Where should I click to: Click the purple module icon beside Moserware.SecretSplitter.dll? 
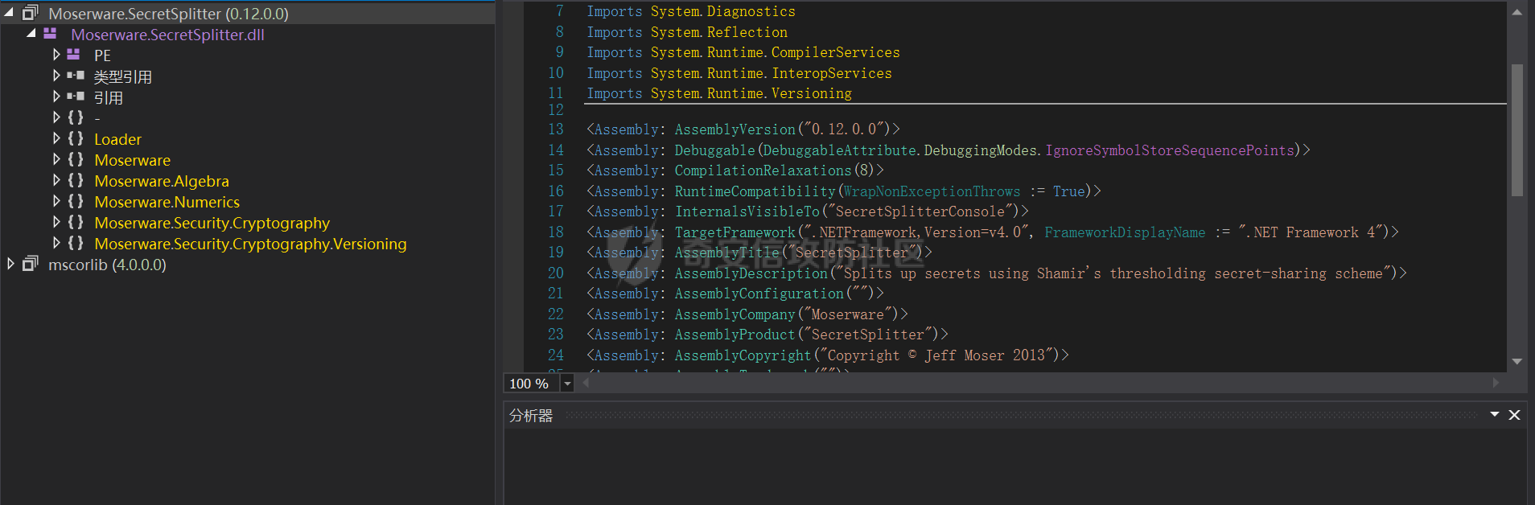[x=50, y=34]
